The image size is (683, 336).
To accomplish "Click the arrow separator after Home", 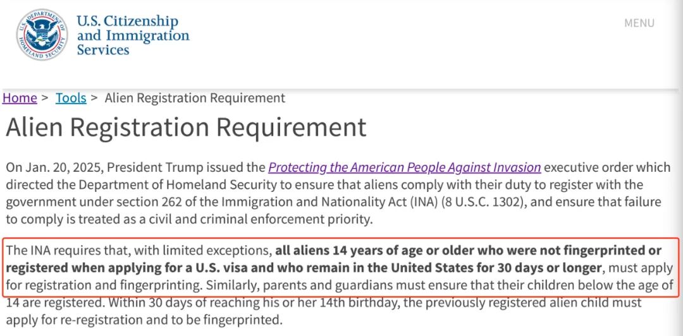I will (x=45, y=98).
